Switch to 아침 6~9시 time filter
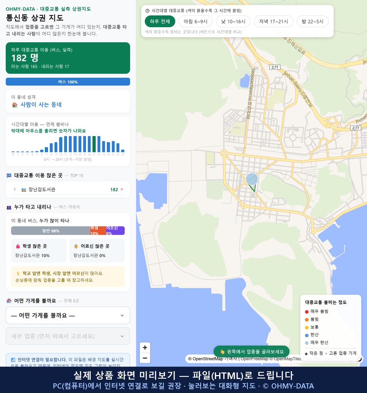This screenshot has height=393, width=367. pyautogui.click(x=196, y=21)
